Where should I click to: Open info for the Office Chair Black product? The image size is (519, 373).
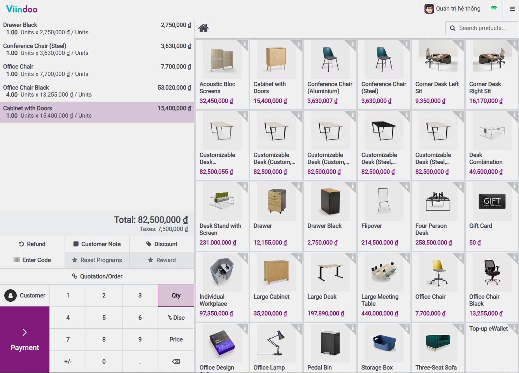(514, 257)
